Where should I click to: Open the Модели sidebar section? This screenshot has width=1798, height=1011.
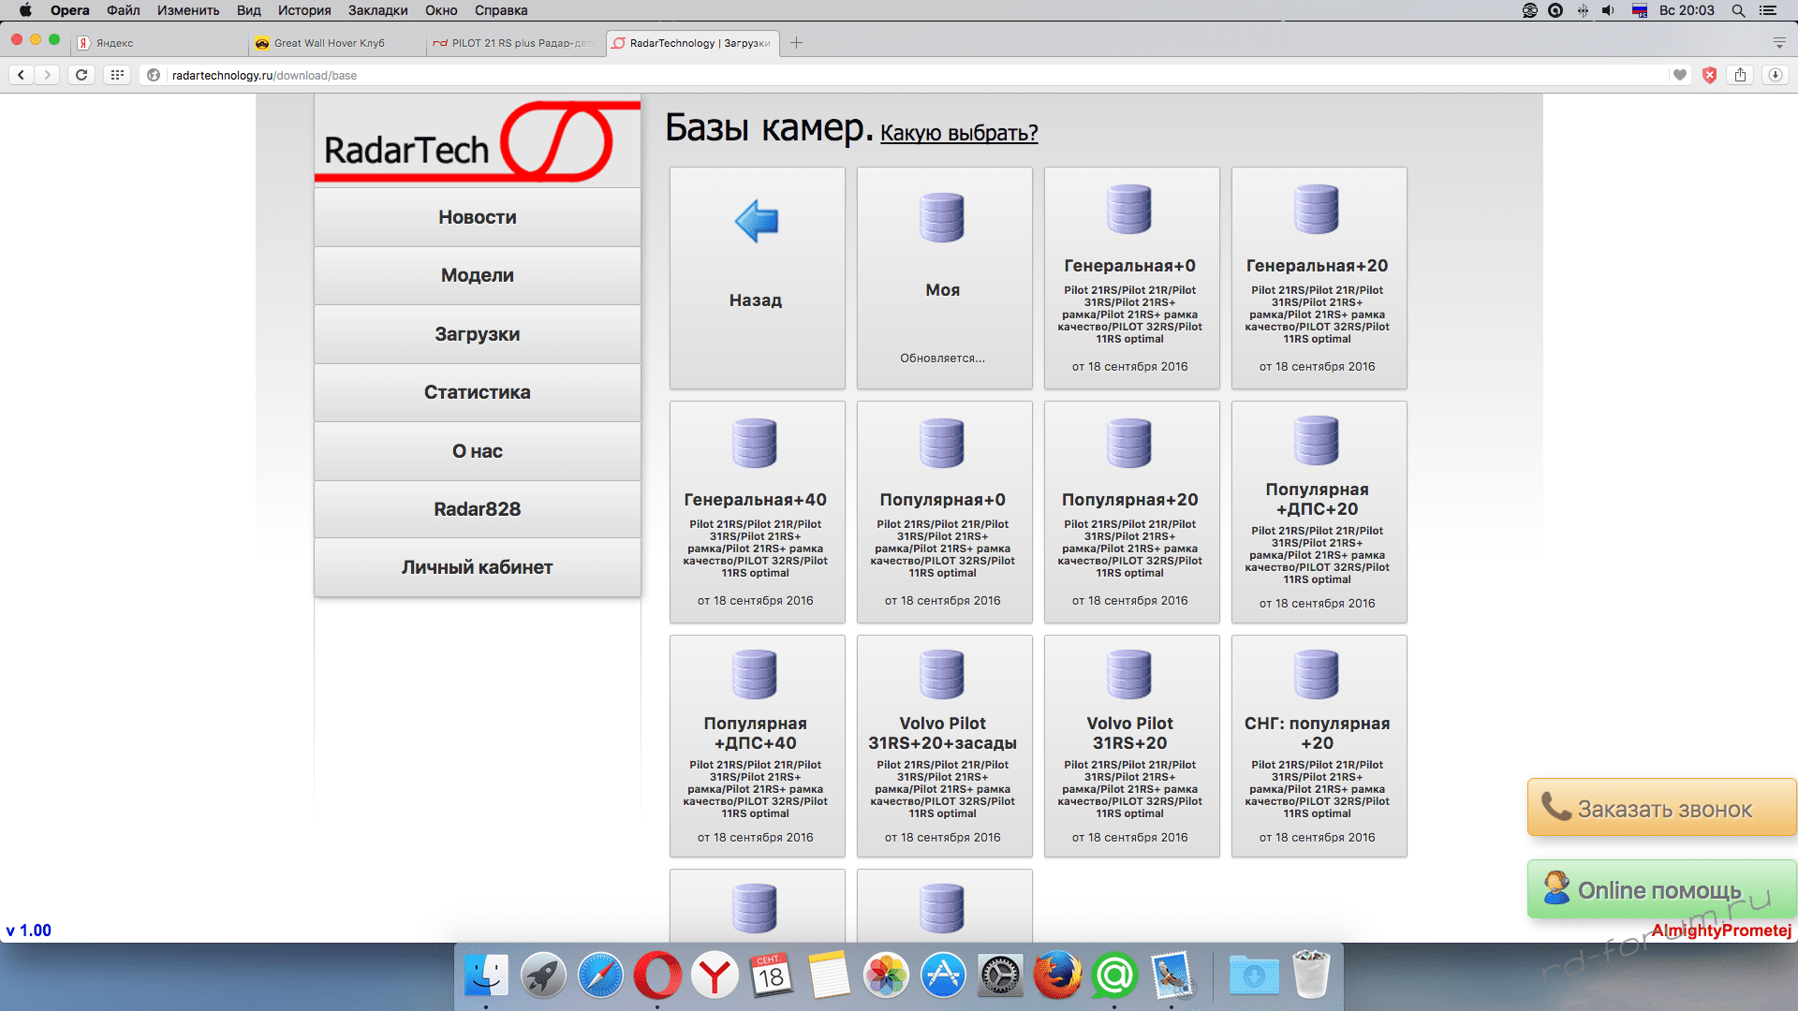click(x=478, y=275)
